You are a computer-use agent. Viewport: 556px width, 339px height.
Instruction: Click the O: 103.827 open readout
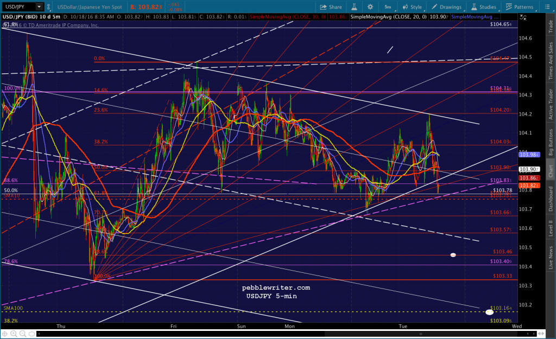click(x=130, y=17)
